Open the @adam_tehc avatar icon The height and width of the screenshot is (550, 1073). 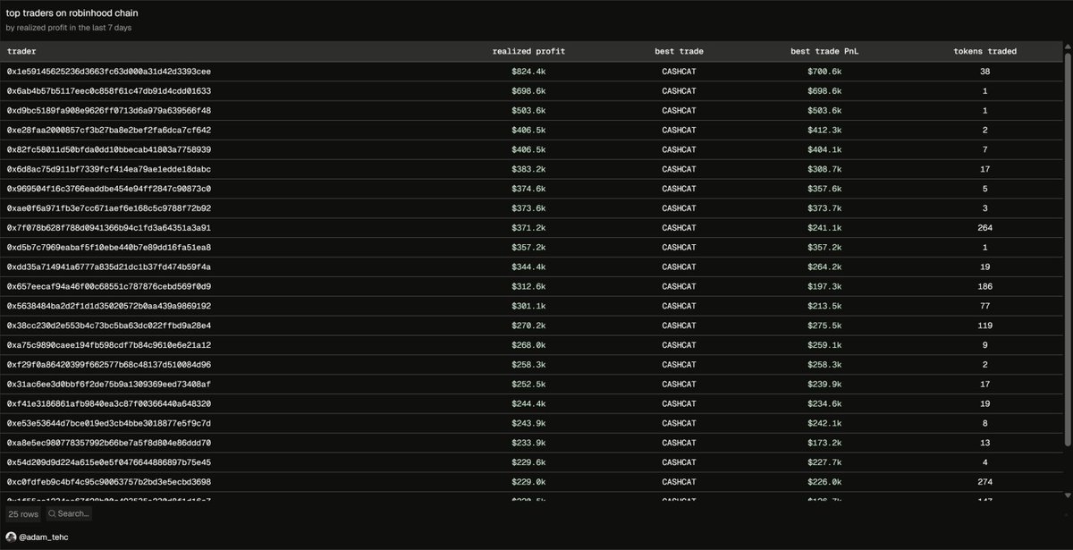click(11, 537)
